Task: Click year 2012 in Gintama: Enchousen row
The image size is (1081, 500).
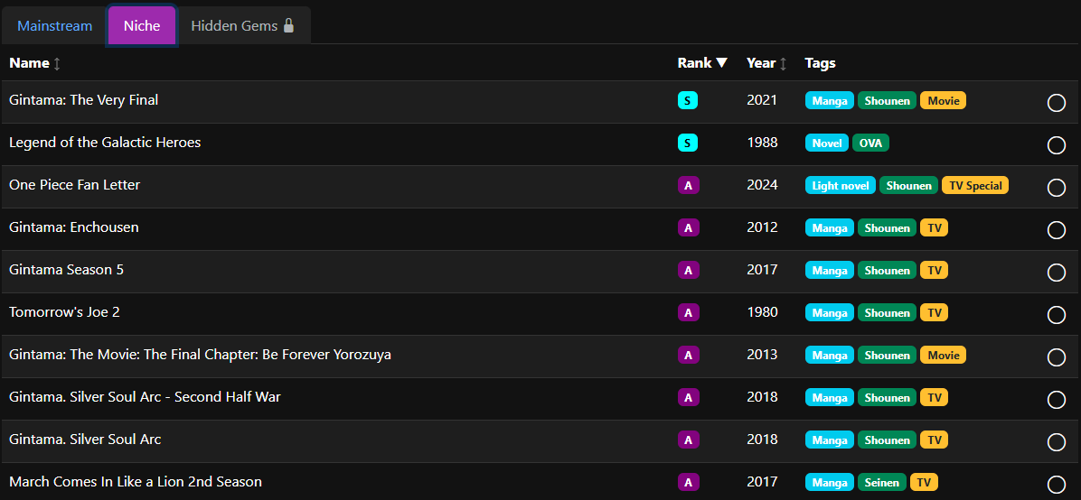Action: tap(762, 227)
